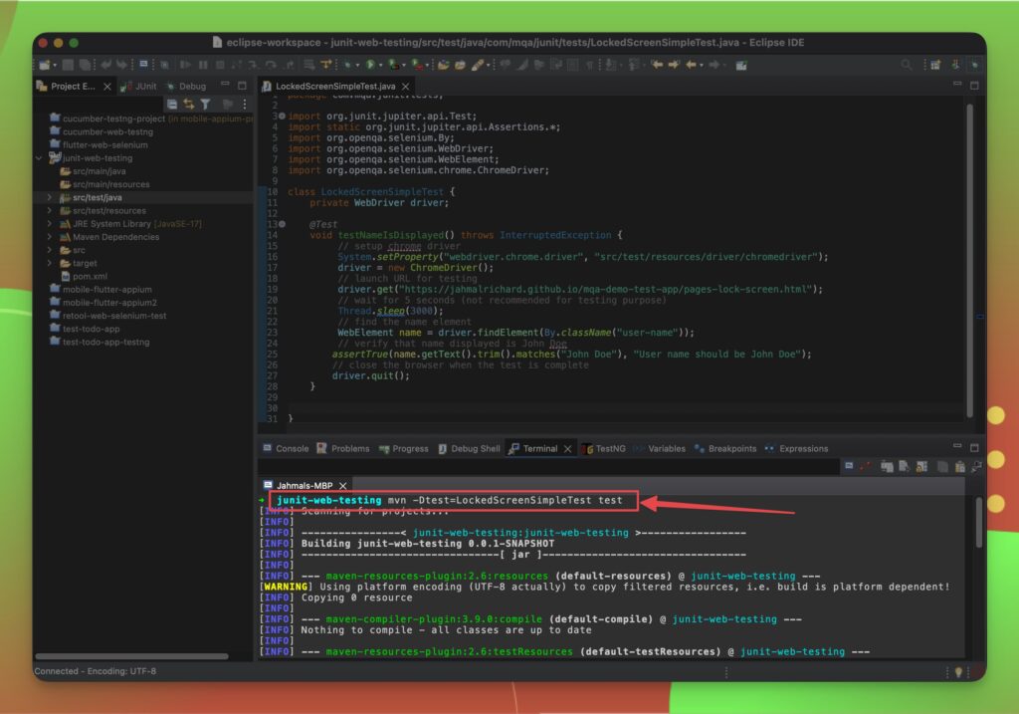The image size is (1019, 714).
Task: Open the Progress tab
Action: click(x=404, y=449)
